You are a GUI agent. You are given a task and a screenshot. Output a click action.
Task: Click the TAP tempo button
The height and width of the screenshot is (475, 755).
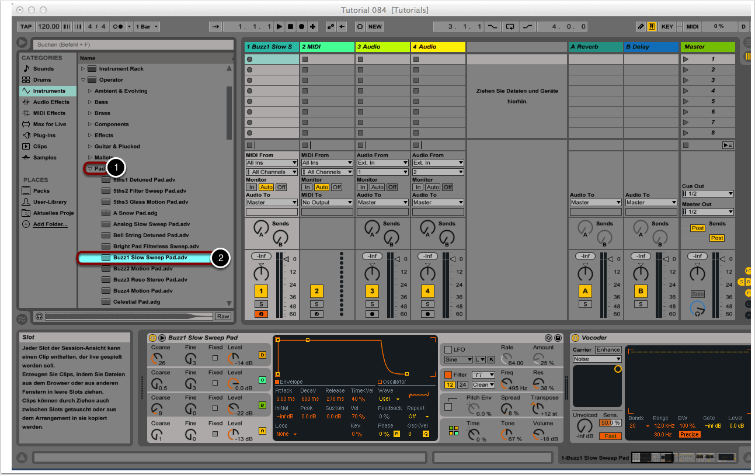(x=26, y=26)
